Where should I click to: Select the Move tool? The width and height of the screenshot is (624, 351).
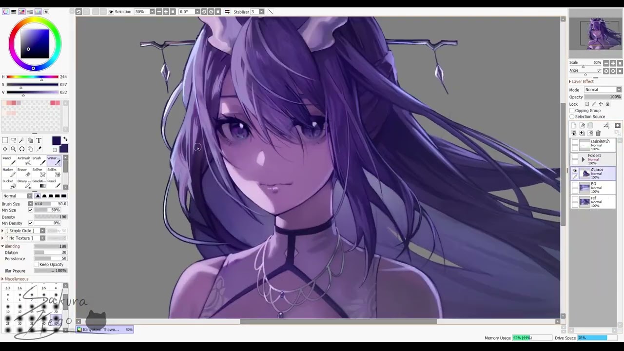(x=5, y=149)
